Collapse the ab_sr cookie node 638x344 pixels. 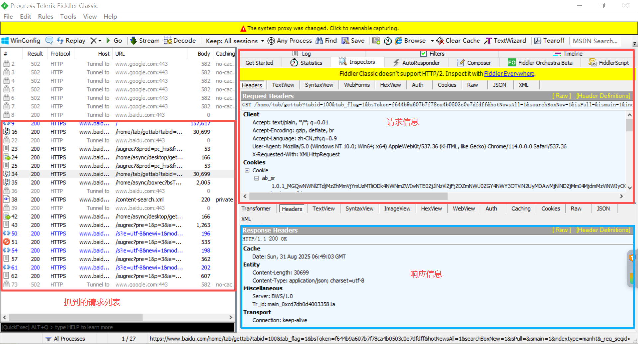[256, 178]
